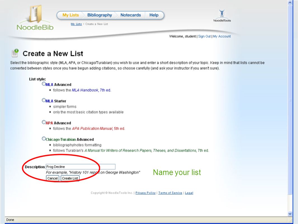The height and width of the screenshot is (224, 298).
Task: Select the APA Advanced radio button
Action: 44,122
